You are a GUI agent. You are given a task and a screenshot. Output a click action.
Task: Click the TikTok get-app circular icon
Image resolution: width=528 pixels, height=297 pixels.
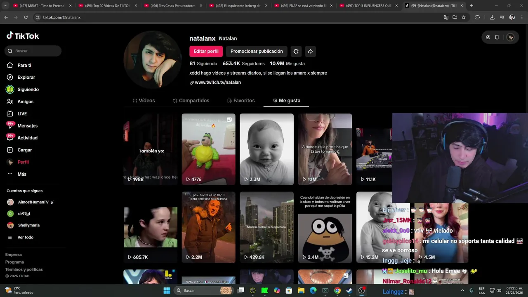coord(488,37)
